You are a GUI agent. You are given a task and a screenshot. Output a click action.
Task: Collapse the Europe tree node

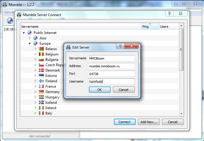pos(29,43)
